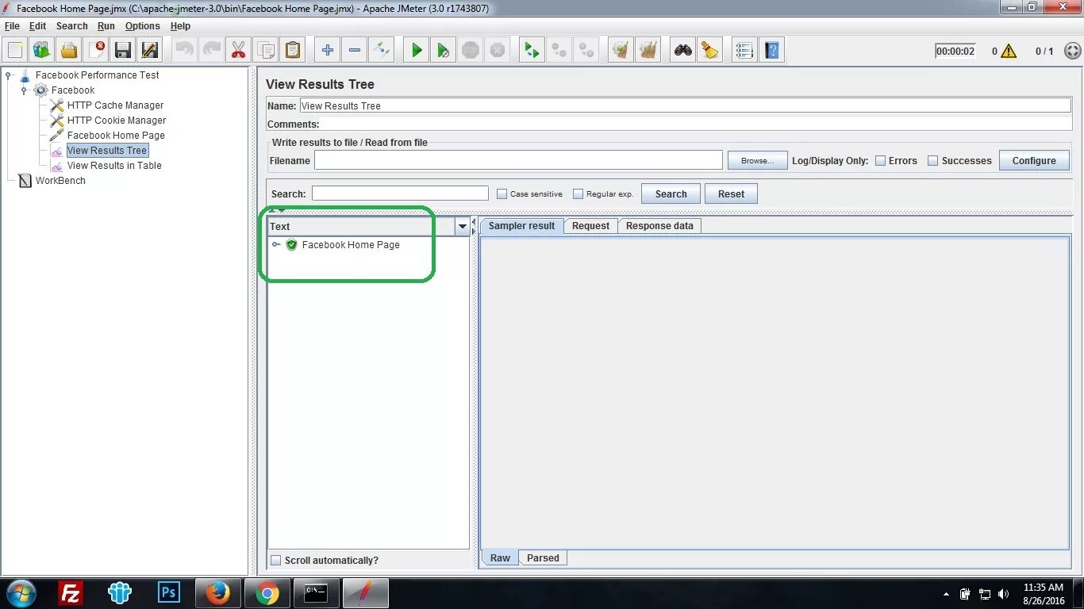Screen dimensions: 1084x609
Task: Open the Search menu in menu bar
Action: pos(71,26)
